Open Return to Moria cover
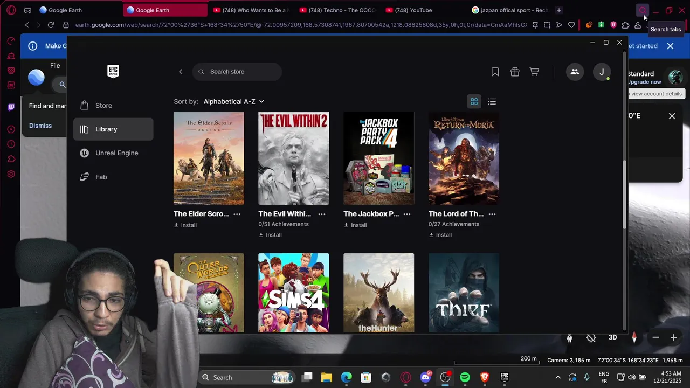The height and width of the screenshot is (388, 690). pyautogui.click(x=464, y=158)
